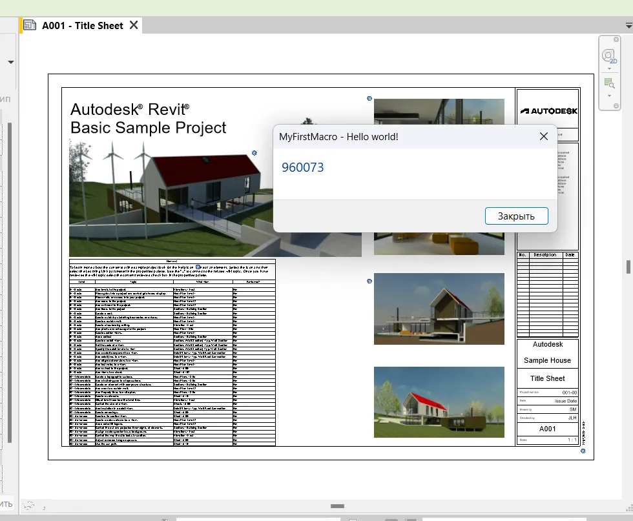Click the 960073 value in the dialog
Screen dimensions: 633x521
pyautogui.click(x=302, y=167)
